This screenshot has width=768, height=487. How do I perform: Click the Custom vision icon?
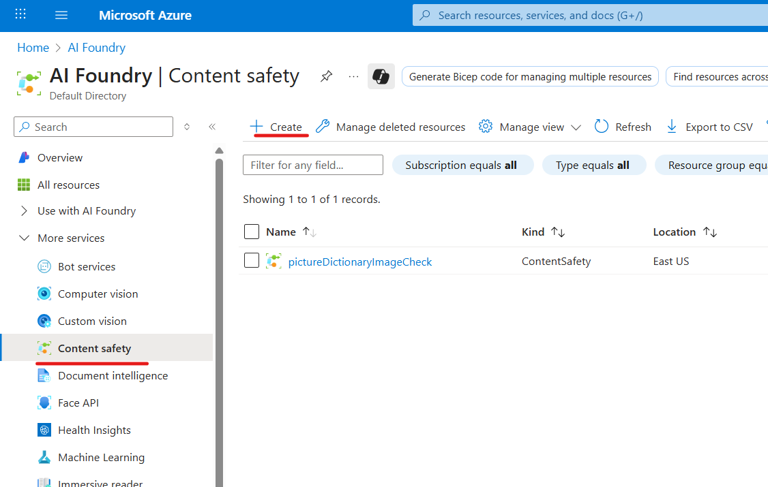44,321
